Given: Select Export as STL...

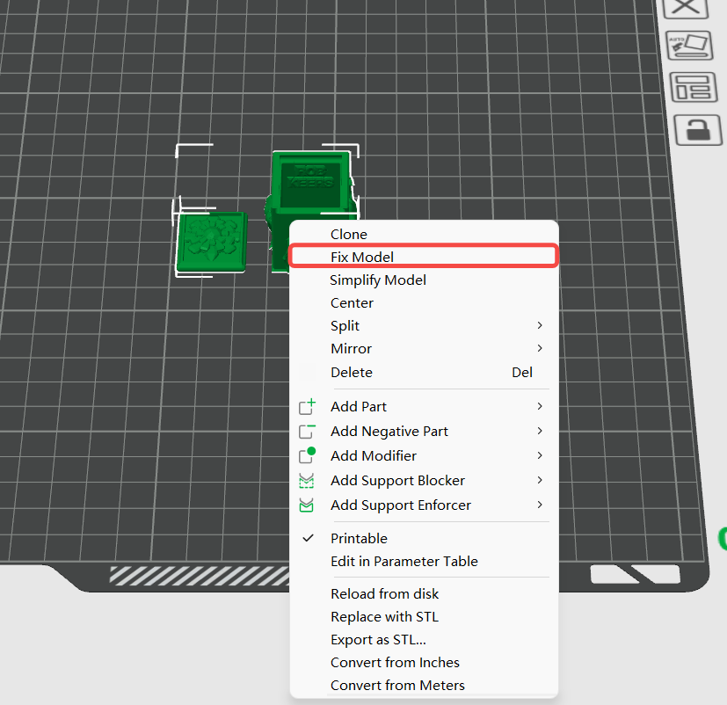Looking at the screenshot, I should point(424,640).
